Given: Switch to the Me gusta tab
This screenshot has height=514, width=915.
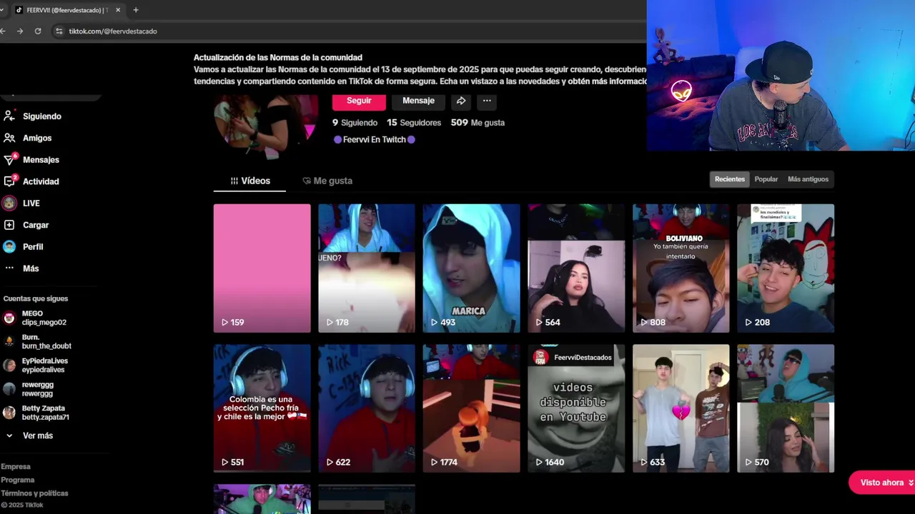Looking at the screenshot, I should pyautogui.click(x=327, y=181).
